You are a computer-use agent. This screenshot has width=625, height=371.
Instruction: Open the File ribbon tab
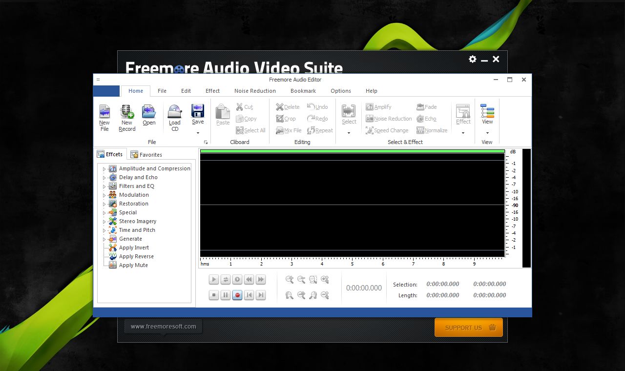(162, 91)
